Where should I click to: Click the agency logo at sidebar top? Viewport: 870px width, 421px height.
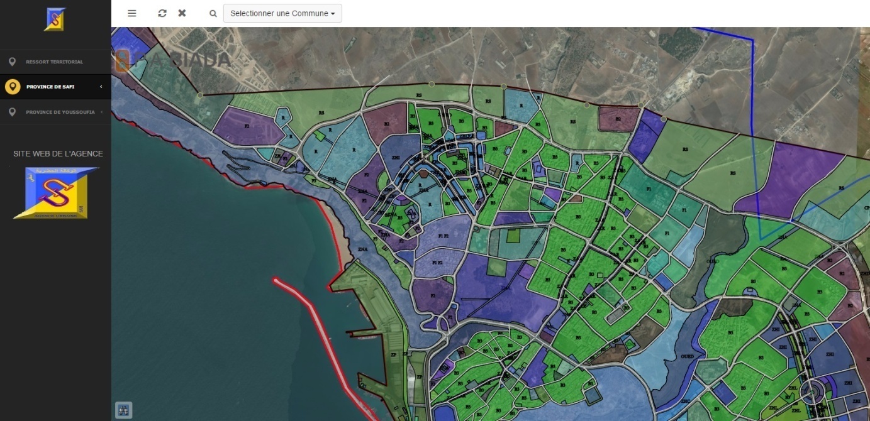(55, 19)
